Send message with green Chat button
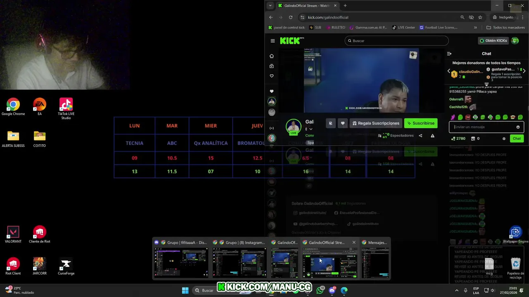Screen dimensions: 529x297 click(517, 139)
